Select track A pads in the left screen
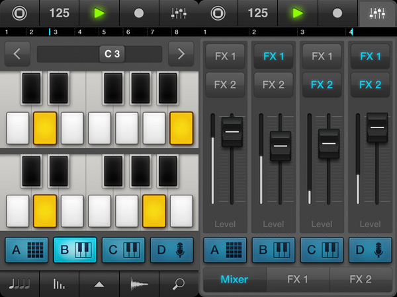This screenshot has width=397, height=297. (x=26, y=250)
